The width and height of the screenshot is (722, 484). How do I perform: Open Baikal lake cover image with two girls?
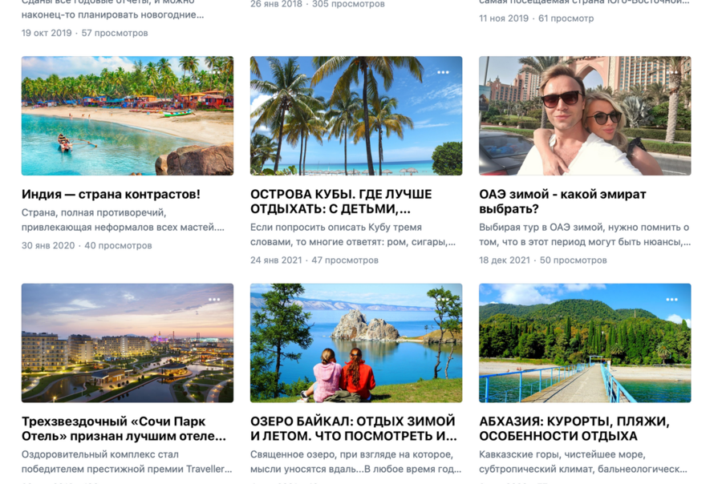pos(356,343)
